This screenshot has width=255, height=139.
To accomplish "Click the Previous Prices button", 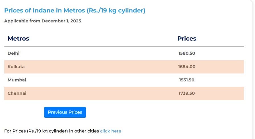I will pyautogui.click(x=65, y=112).
